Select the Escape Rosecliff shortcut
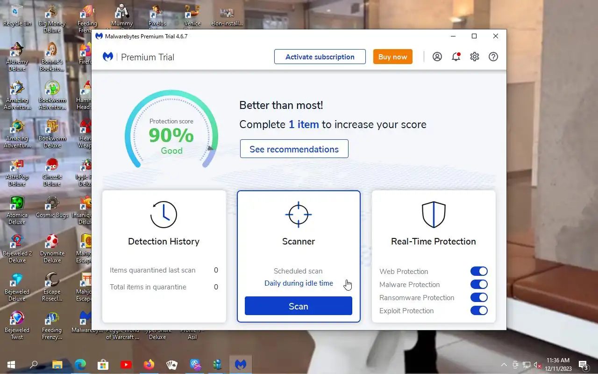Screen dimensions: 598x374 52,288
